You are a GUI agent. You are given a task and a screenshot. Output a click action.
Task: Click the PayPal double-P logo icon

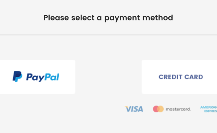pos(17,76)
